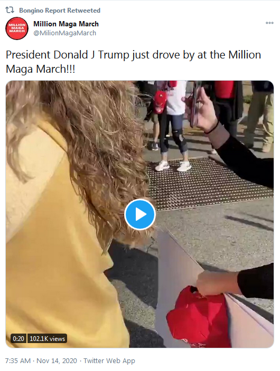
Task: Click the white sneakers in video frame
Action: pyautogui.click(x=173, y=166)
